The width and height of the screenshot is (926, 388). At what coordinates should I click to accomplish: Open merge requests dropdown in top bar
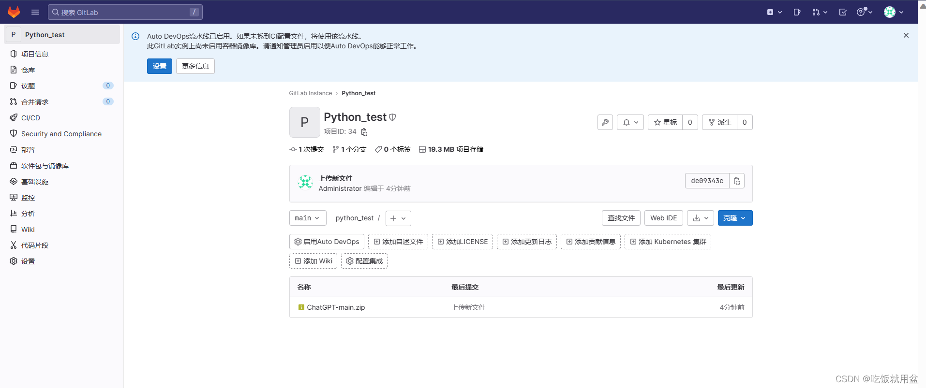coord(820,12)
